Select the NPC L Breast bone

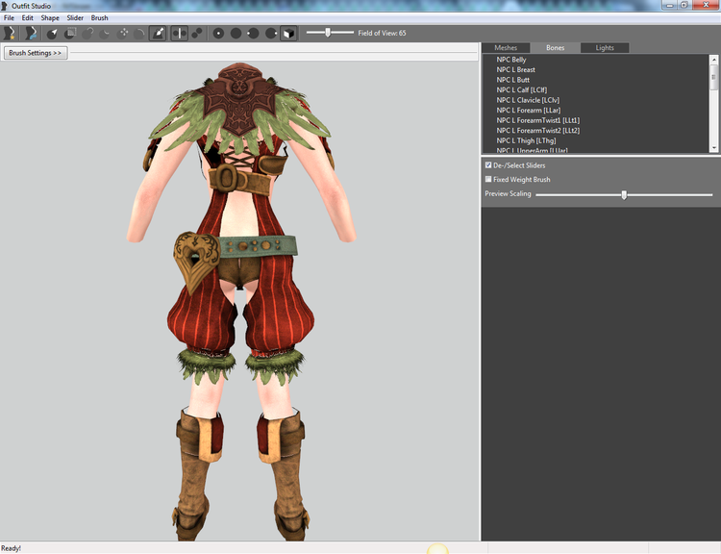(516, 70)
